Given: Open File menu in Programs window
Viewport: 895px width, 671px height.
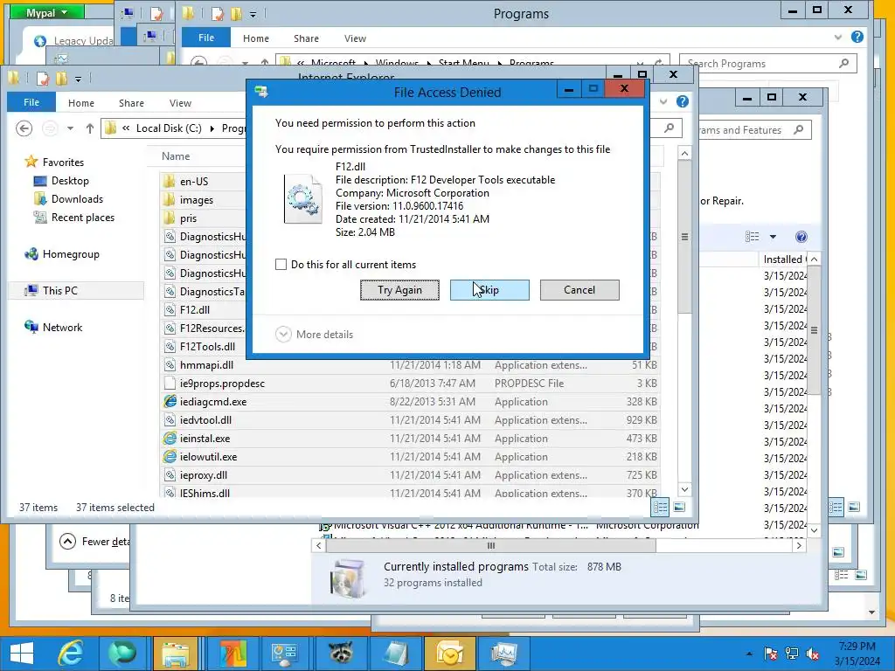Looking at the screenshot, I should [206, 38].
